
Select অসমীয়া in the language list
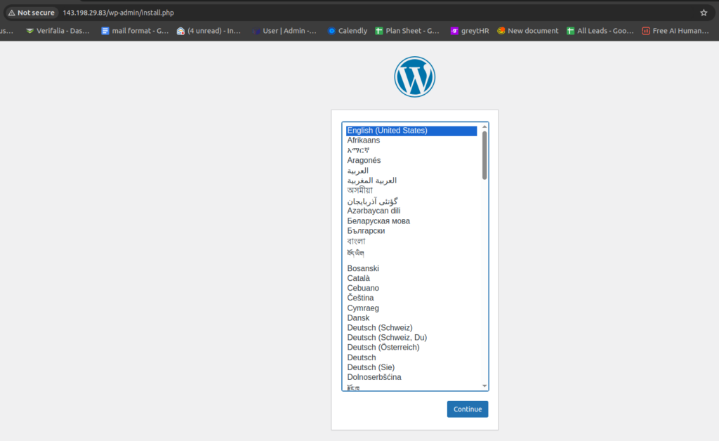coord(411,191)
